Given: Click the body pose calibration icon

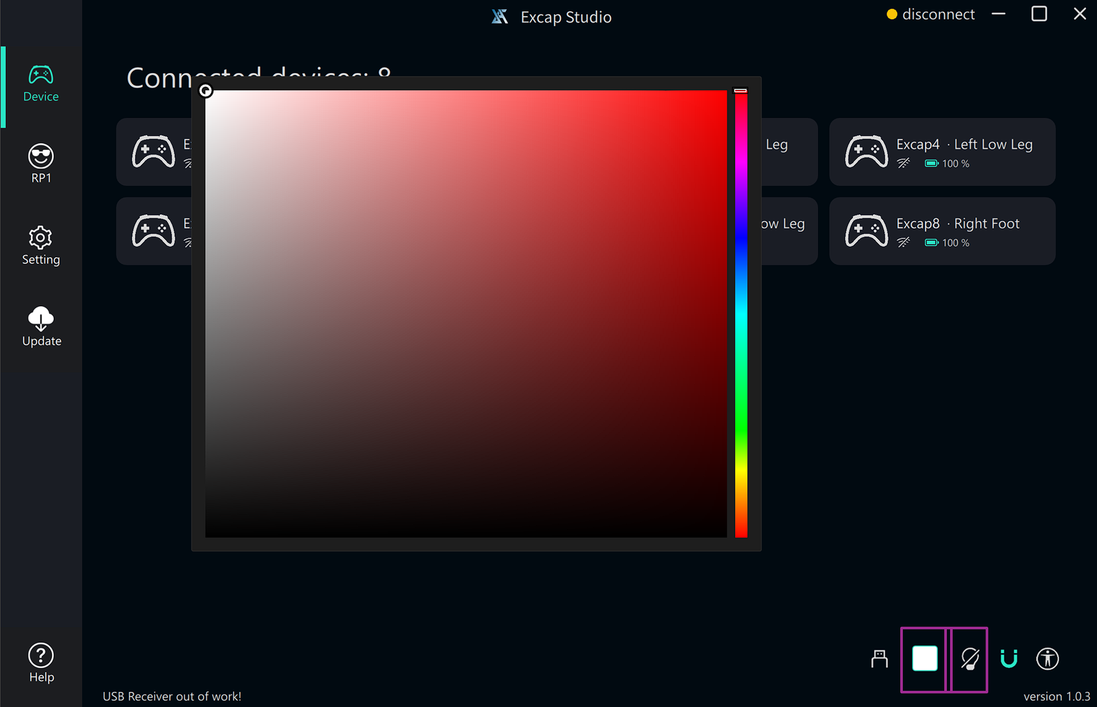Looking at the screenshot, I should pos(1047,659).
